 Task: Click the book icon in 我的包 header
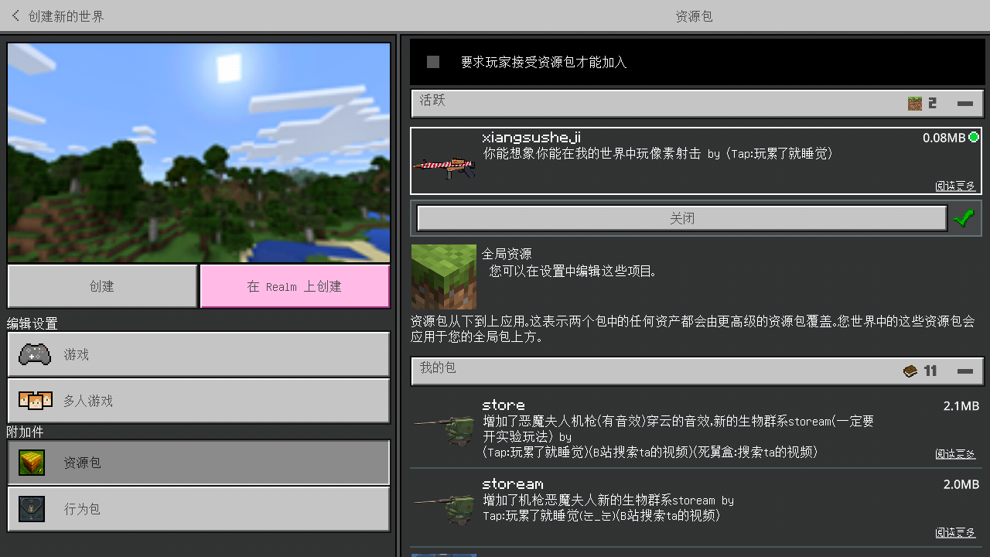pos(910,371)
